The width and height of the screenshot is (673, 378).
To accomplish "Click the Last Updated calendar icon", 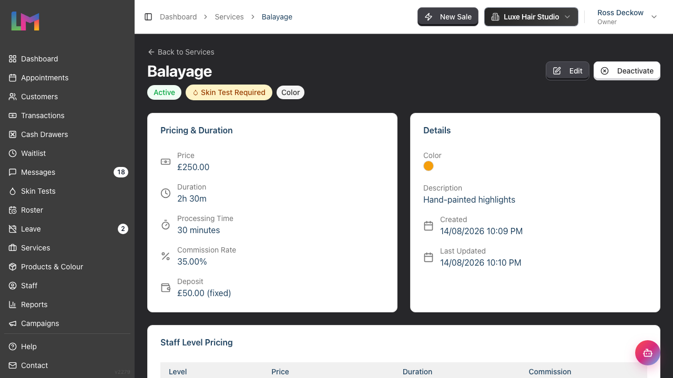I will (429, 257).
